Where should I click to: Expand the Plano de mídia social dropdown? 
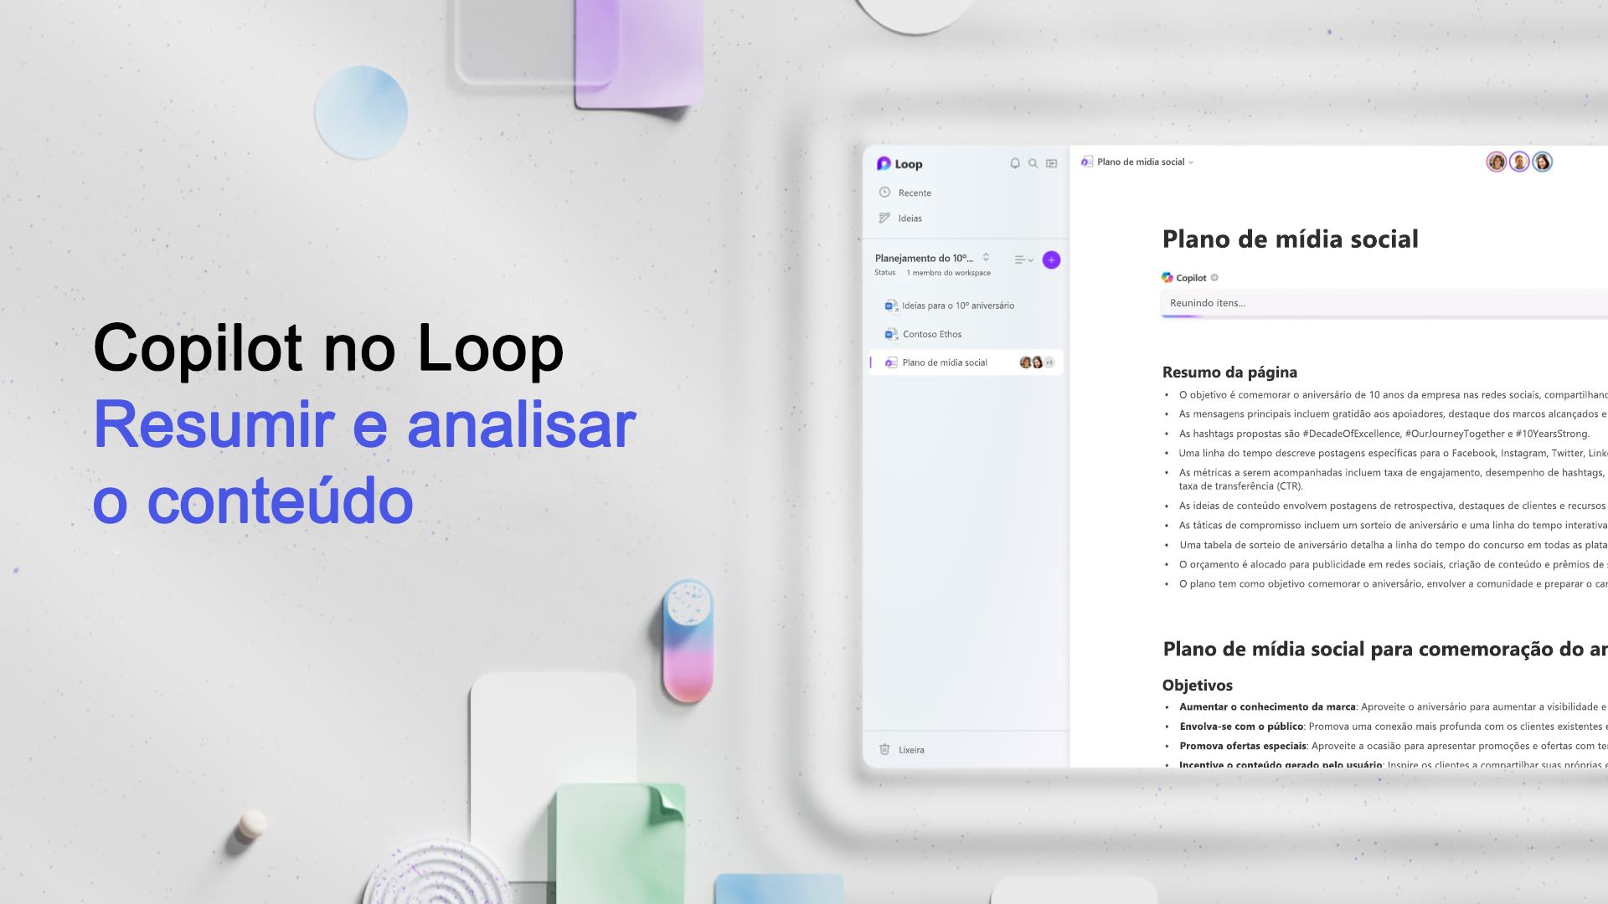click(1192, 162)
